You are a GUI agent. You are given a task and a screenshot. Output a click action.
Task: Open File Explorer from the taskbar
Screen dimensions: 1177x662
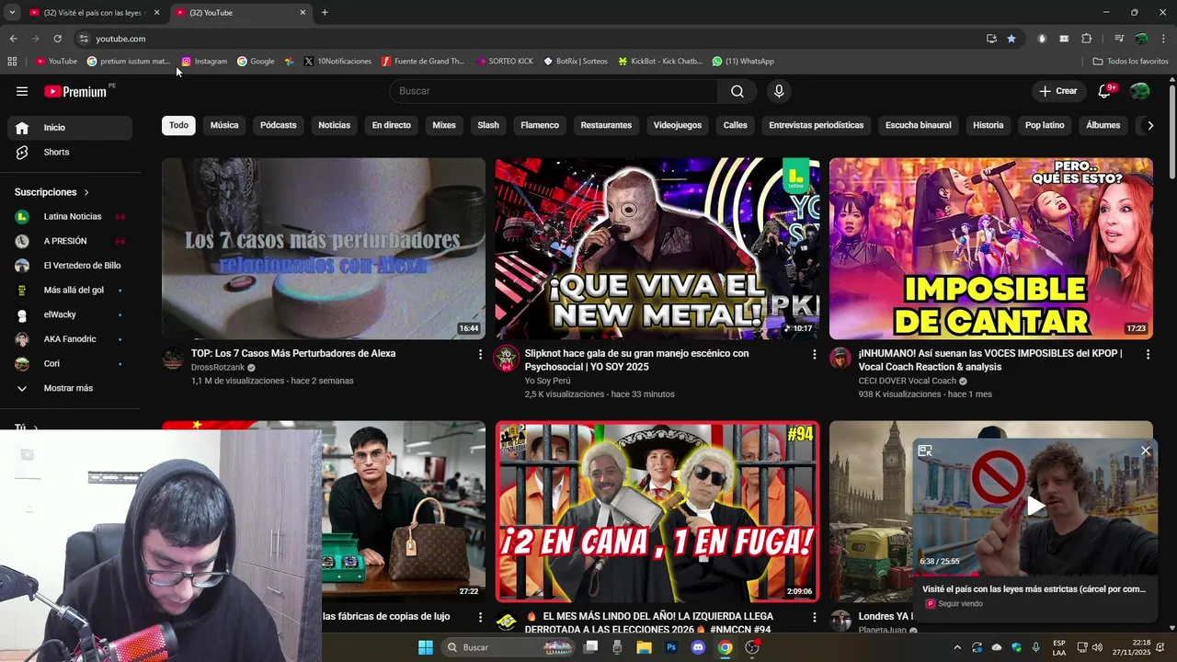coord(644,647)
